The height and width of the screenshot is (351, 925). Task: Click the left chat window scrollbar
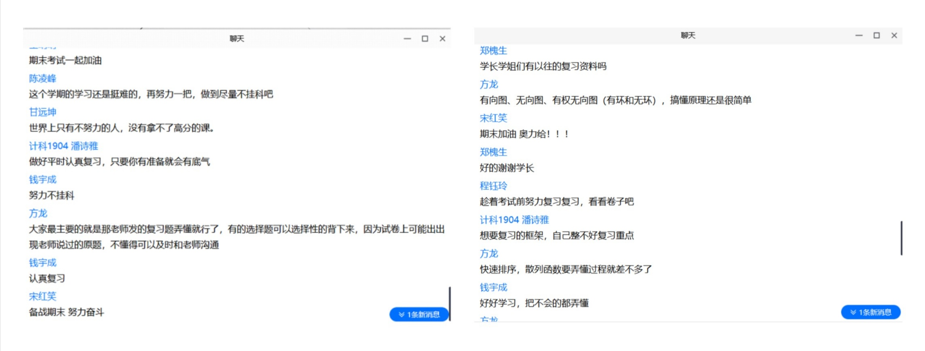[450, 303]
